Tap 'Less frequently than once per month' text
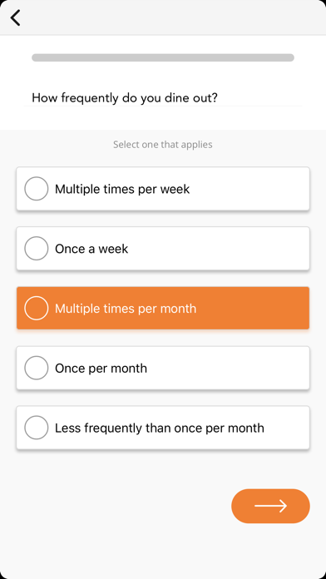Image resolution: width=326 pixels, height=579 pixels. point(160,428)
